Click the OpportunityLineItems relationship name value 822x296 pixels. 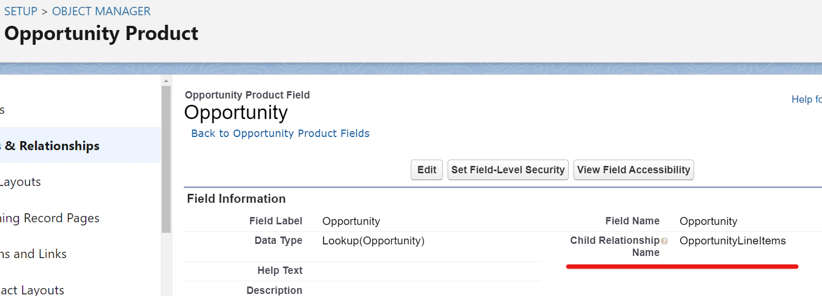click(x=732, y=241)
